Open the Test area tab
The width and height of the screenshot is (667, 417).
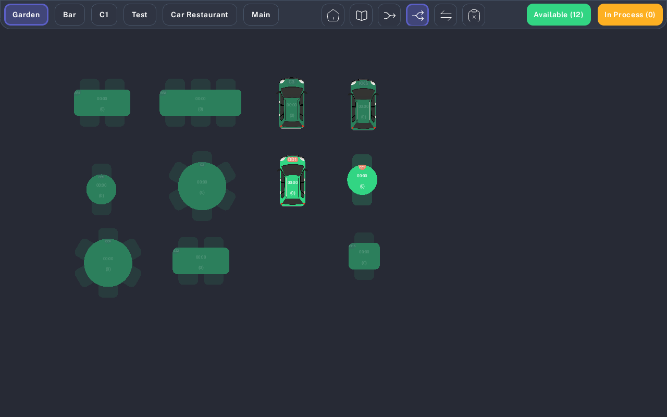140,15
